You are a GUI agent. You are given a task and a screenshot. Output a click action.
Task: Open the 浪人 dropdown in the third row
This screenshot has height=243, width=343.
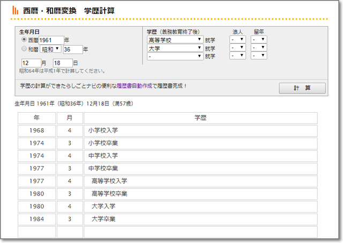click(237, 56)
